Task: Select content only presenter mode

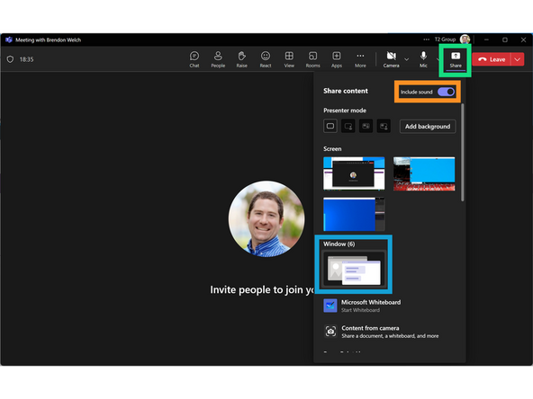Action: [330, 126]
